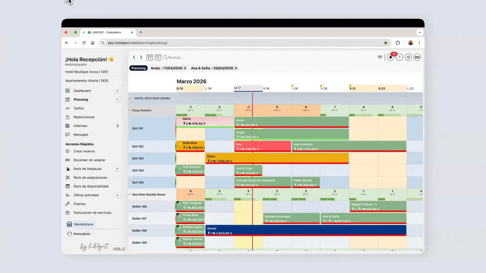Click the calendar search icon
This screenshot has height=273, width=486.
158,57
